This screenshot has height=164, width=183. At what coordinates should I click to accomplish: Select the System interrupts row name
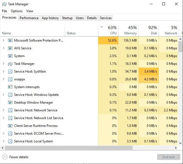(x=27, y=87)
